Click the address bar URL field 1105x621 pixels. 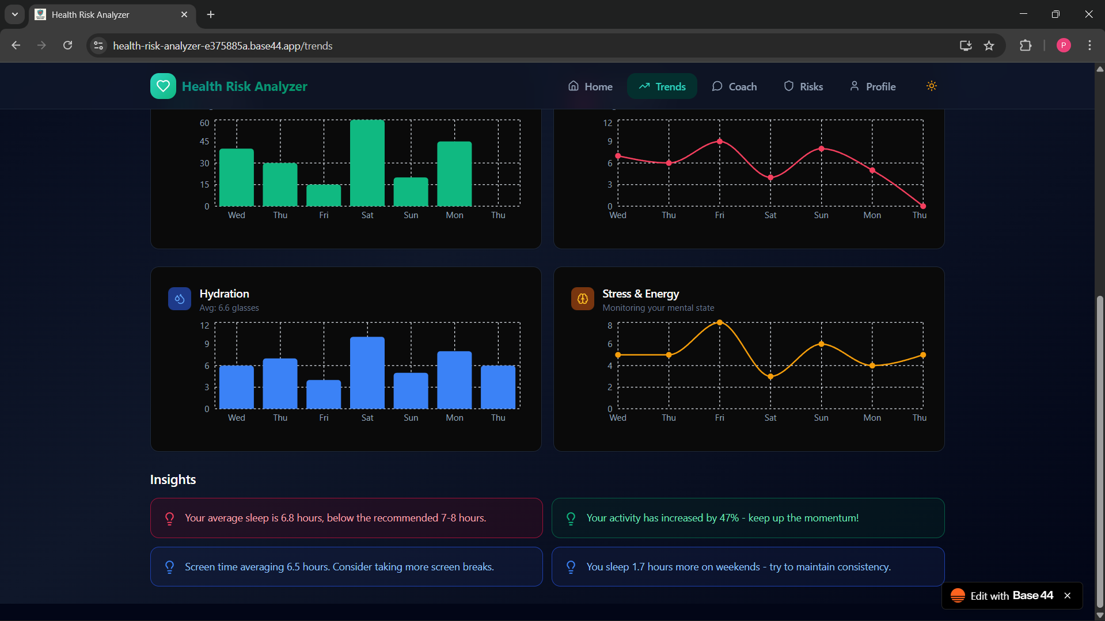click(x=518, y=45)
